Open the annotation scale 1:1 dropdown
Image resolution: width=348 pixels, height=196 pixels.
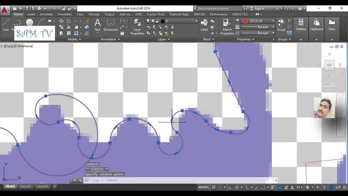click(x=300, y=187)
